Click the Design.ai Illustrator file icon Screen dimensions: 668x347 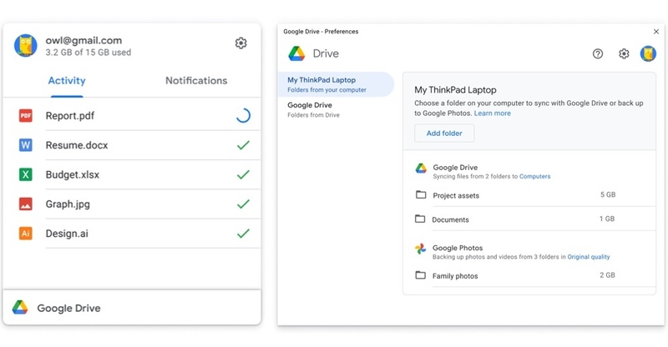[26, 234]
